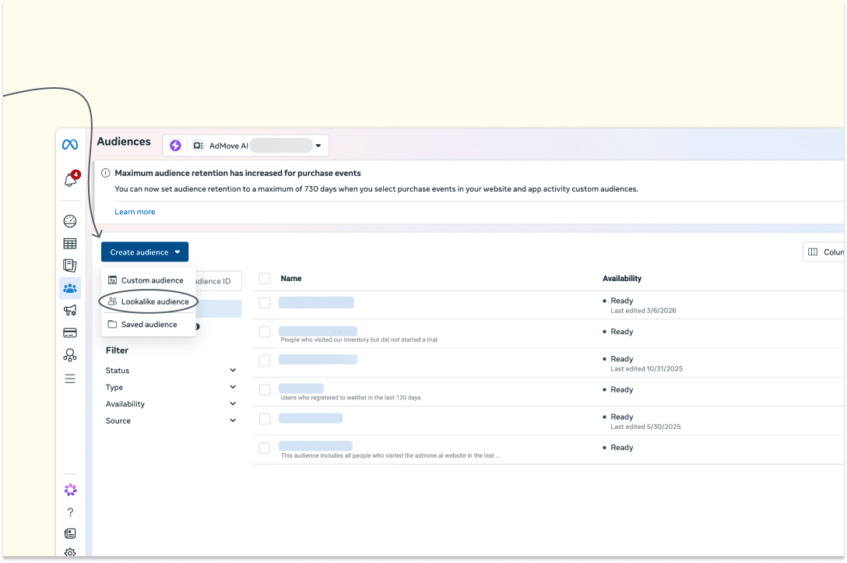The width and height of the screenshot is (847, 563).
Task: Click the ad account icon beside AdMove AI
Action: tap(199, 146)
